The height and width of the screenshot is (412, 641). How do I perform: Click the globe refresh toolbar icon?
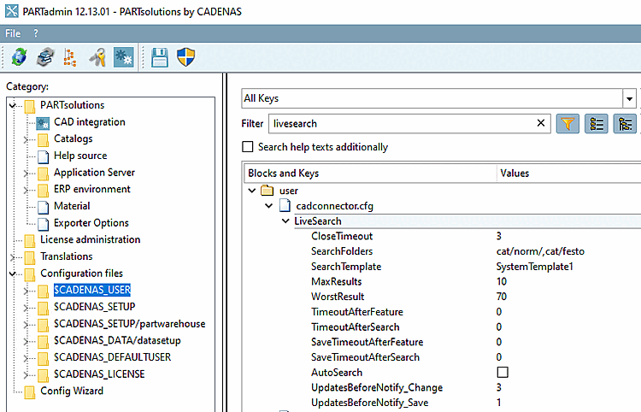19,57
